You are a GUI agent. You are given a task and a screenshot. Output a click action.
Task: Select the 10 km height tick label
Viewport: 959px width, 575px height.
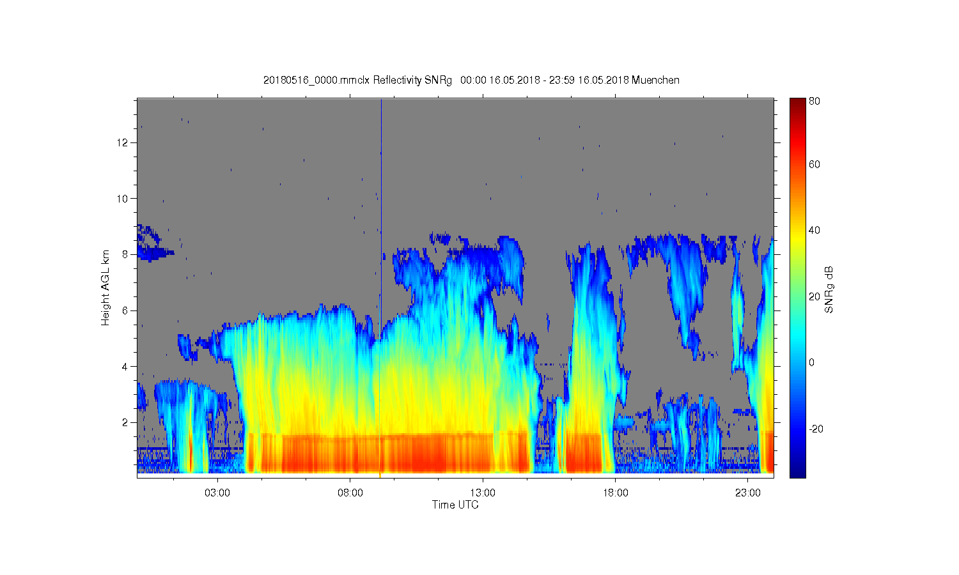coord(122,199)
